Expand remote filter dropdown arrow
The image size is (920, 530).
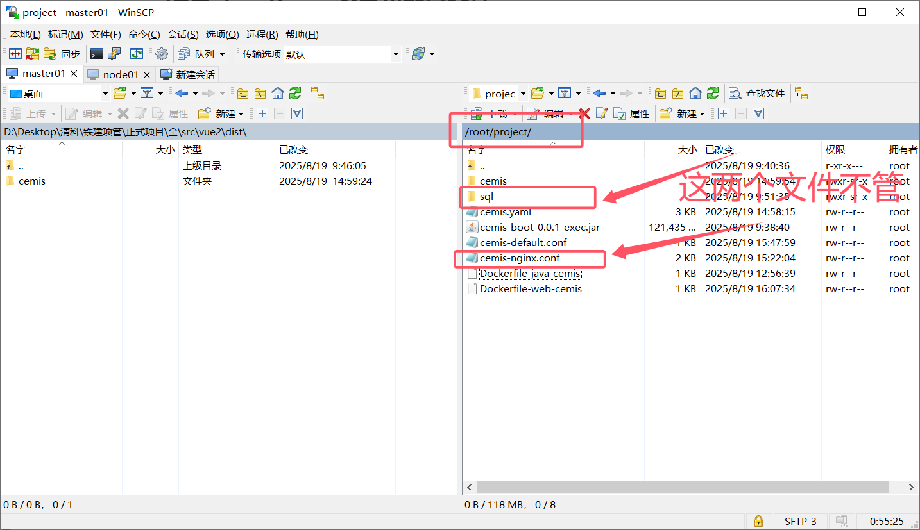click(578, 94)
